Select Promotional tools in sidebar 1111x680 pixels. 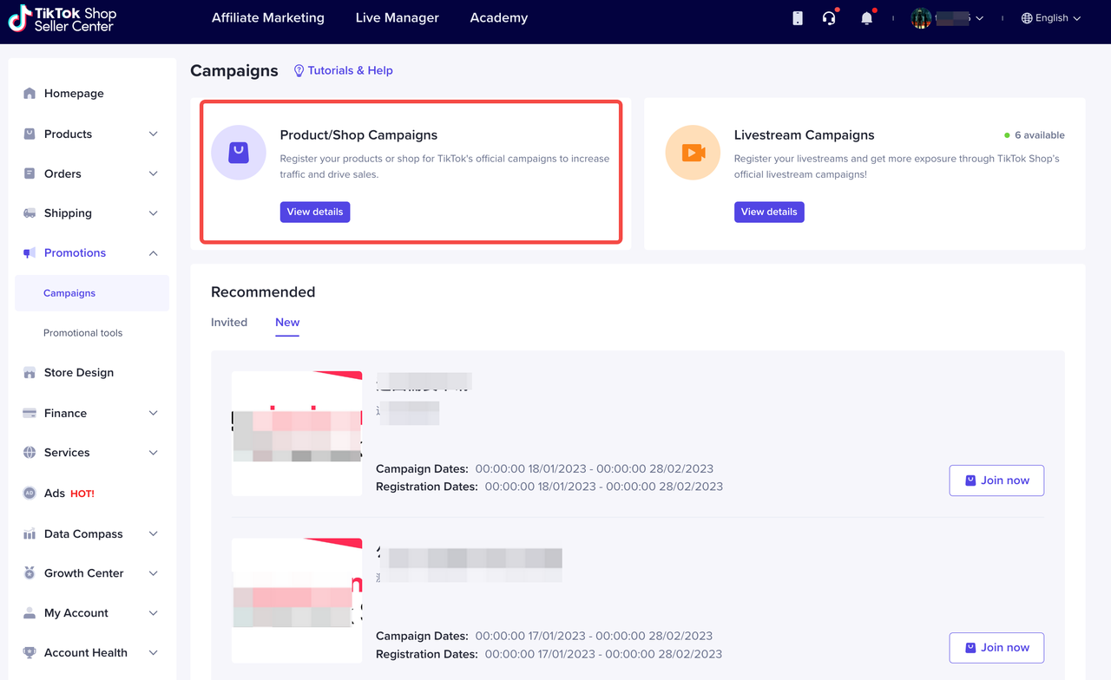83,333
